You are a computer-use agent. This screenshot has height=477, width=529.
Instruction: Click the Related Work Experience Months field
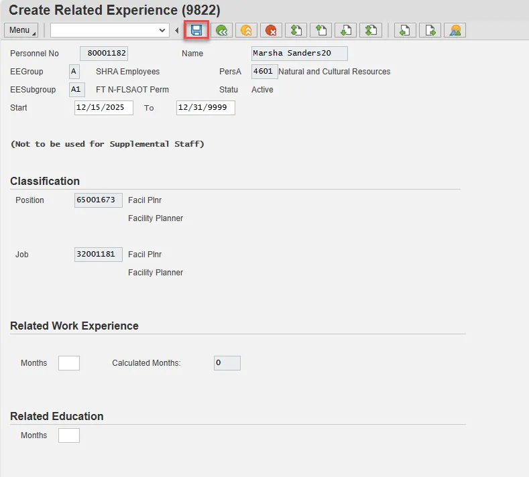(x=69, y=363)
